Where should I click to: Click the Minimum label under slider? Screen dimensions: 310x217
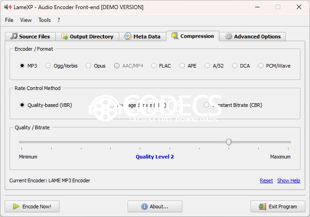point(28,157)
